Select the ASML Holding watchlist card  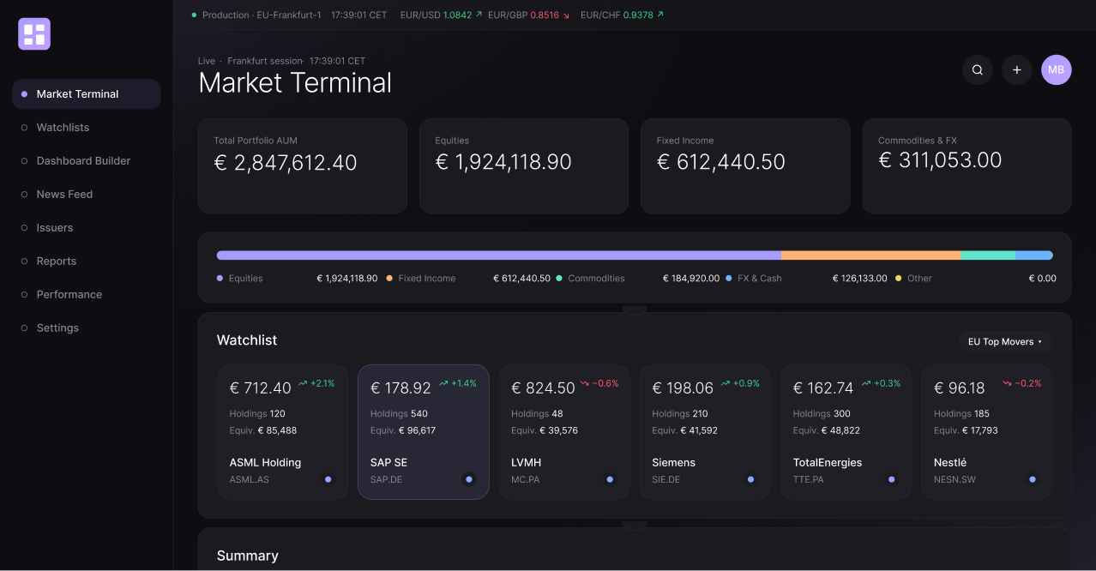click(282, 432)
